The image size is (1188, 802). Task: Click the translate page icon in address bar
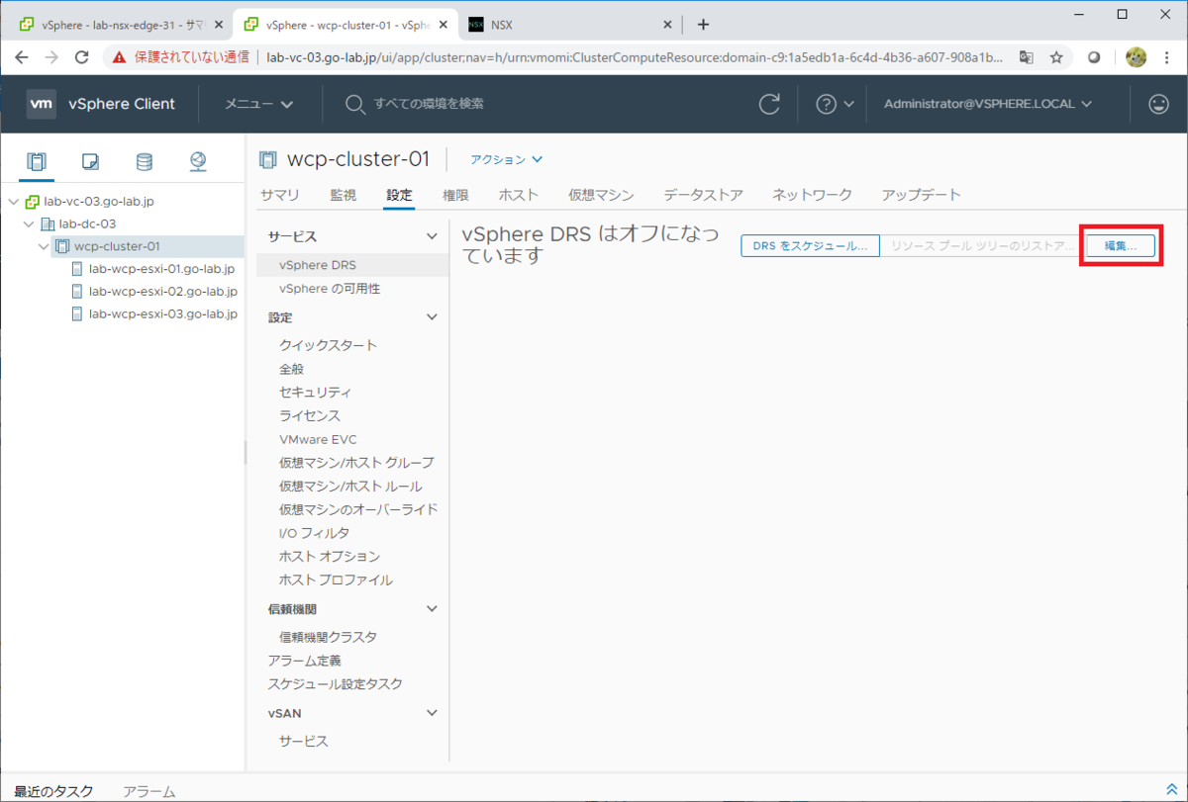coord(1027,57)
